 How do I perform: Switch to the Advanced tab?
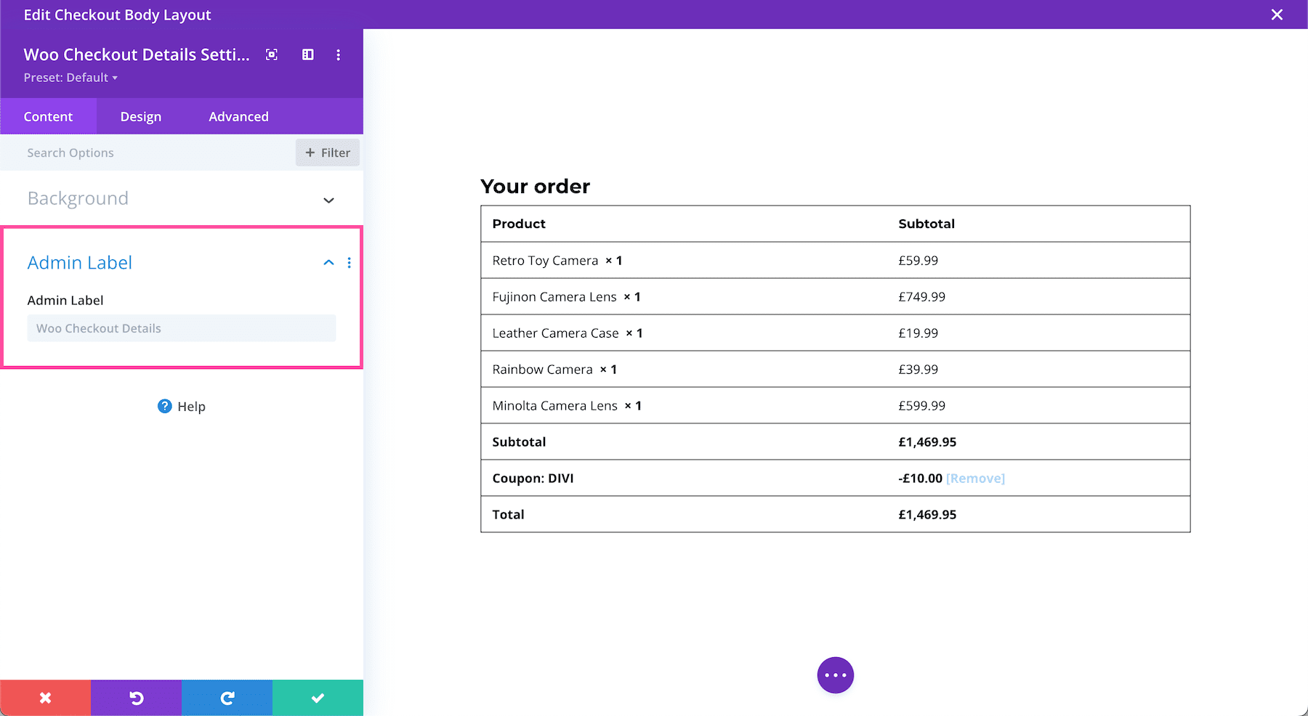coord(238,116)
